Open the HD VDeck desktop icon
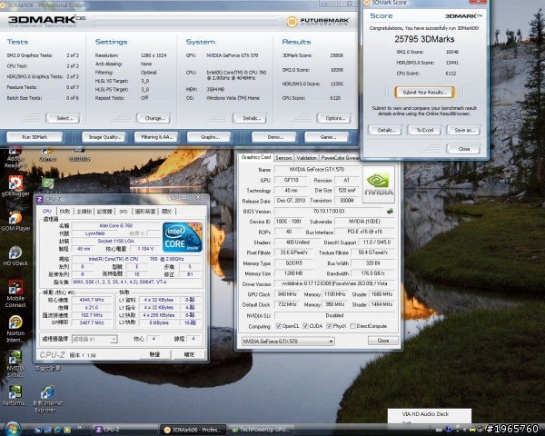 click(x=15, y=255)
